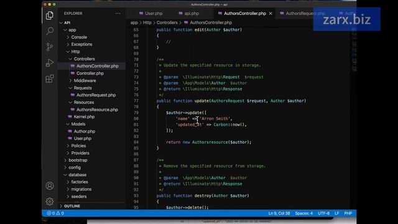
Task: Click Spaces: 4 indentation setting
Action: click(x=304, y=213)
